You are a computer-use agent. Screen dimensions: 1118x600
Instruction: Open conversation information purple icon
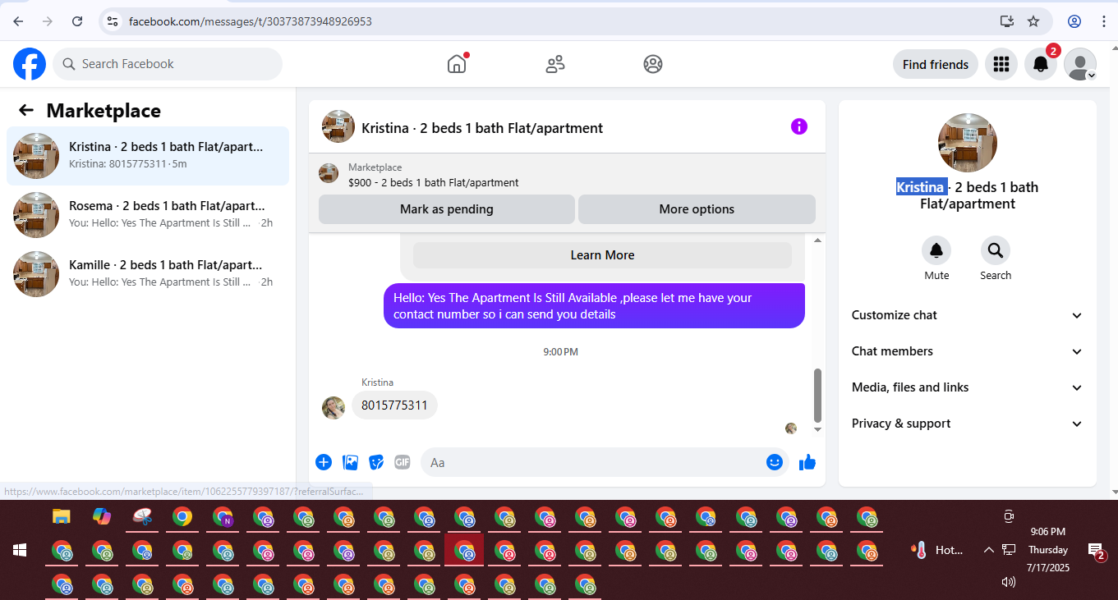[799, 126]
